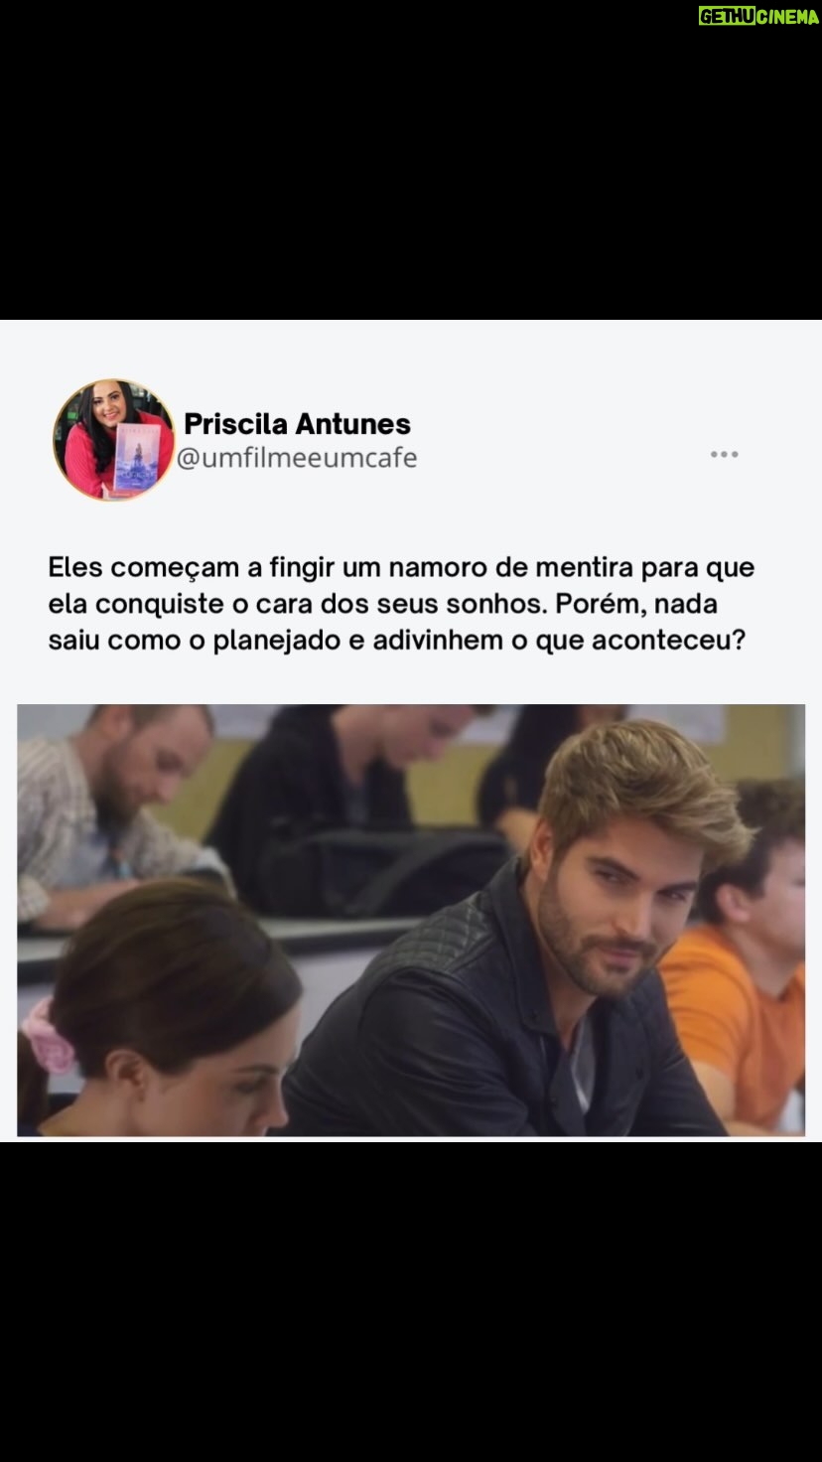
Task: Open the Priscila Antunes display name
Action: pos(297,424)
